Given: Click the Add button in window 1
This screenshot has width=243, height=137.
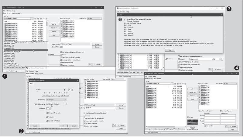Looking at the screenshot, I should [x=54, y=24].
